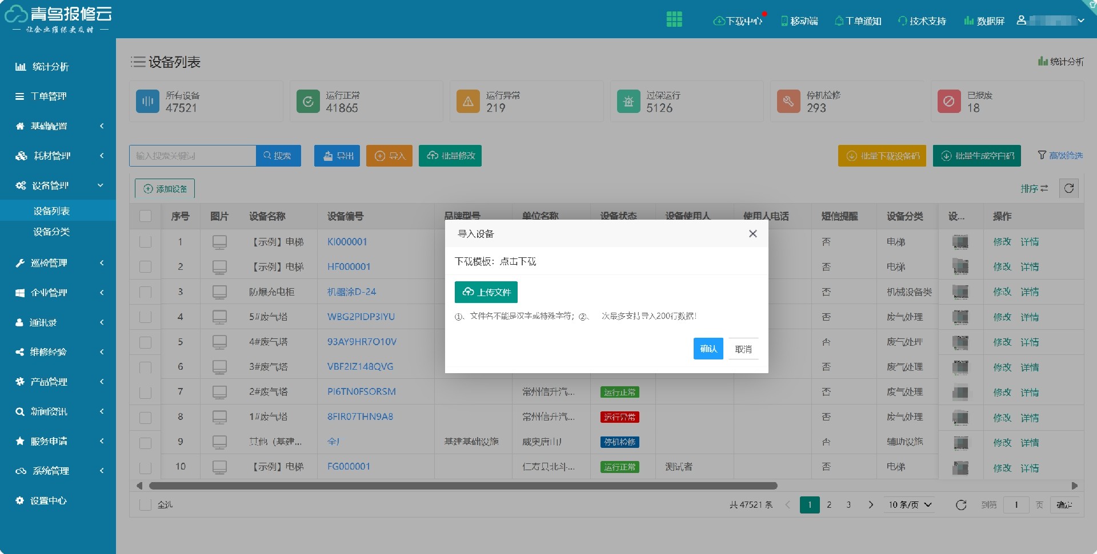Check the 全选 select-all checkbox

[146, 505]
